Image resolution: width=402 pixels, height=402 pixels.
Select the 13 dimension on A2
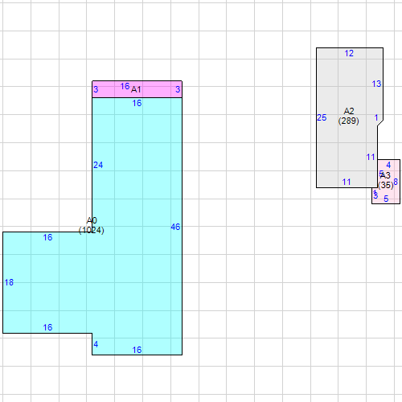pyautogui.click(x=376, y=84)
